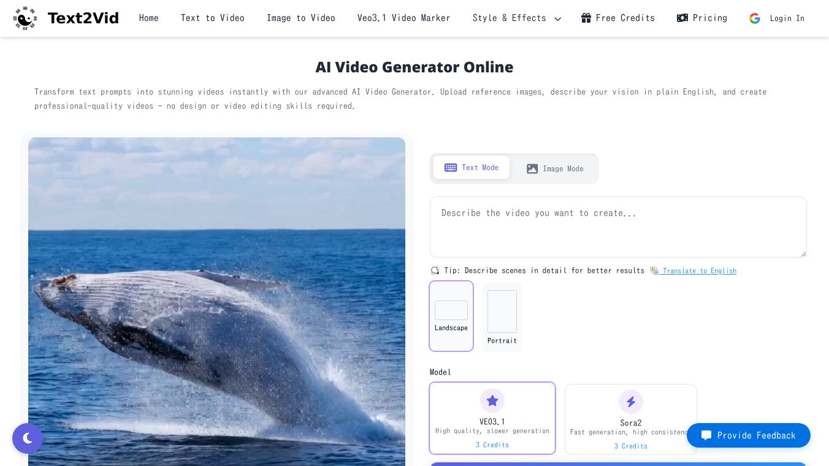Select the Portrait orientation option

pos(502,317)
